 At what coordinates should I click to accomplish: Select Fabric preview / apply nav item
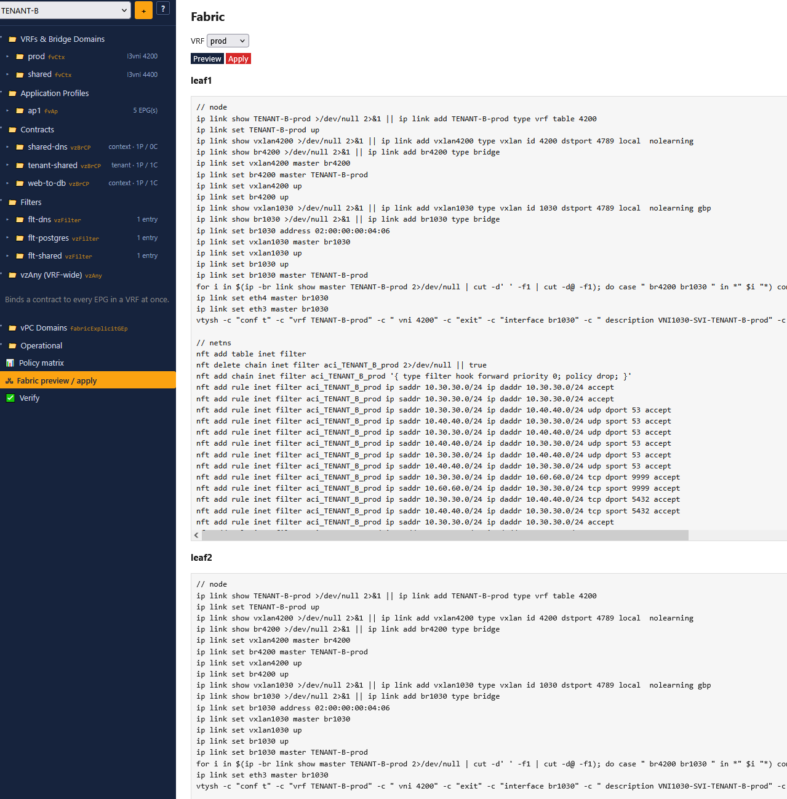pyautogui.click(x=88, y=380)
